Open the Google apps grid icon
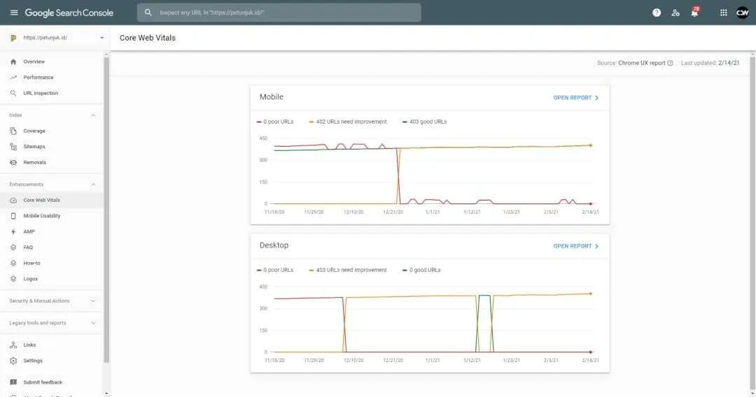Screen dimensions: 756x397 pyautogui.click(x=723, y=13)
